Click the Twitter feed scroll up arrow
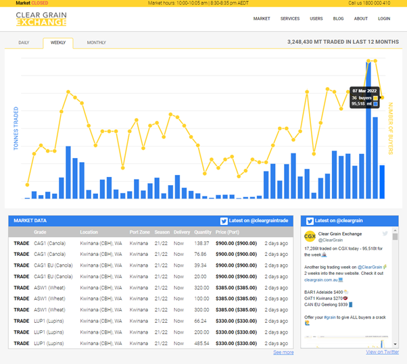The width and height of the screenshot is (407, 364). click(395, 230)
